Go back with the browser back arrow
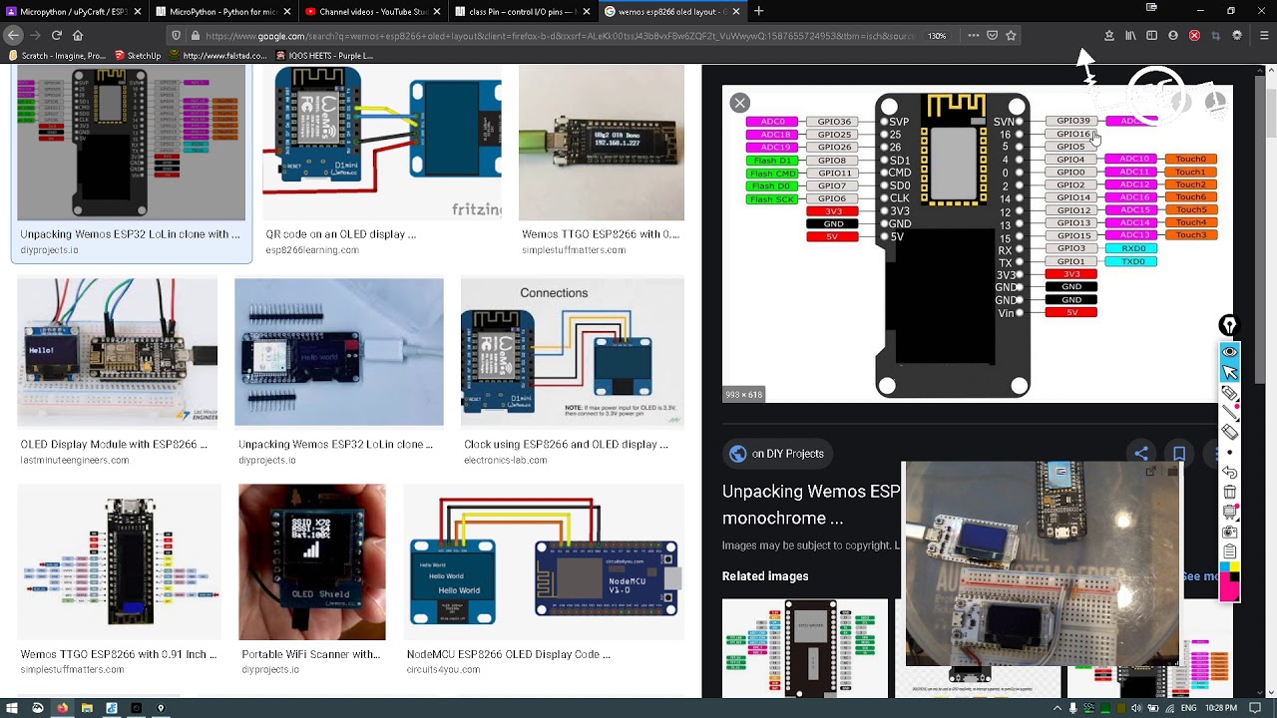 [12, 35]
